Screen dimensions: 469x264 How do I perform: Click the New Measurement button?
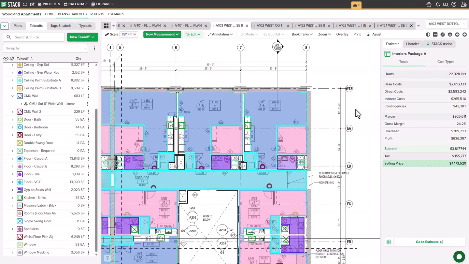click(x=162, y=34)
